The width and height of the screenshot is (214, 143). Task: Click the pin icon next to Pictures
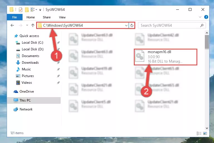click(58, 76)
